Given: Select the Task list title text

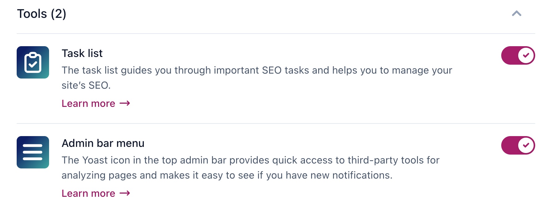Looking at the screenshot, I should (82, 53).
